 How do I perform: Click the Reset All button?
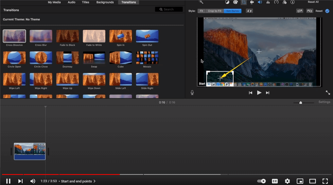click(x=313, y=2)
